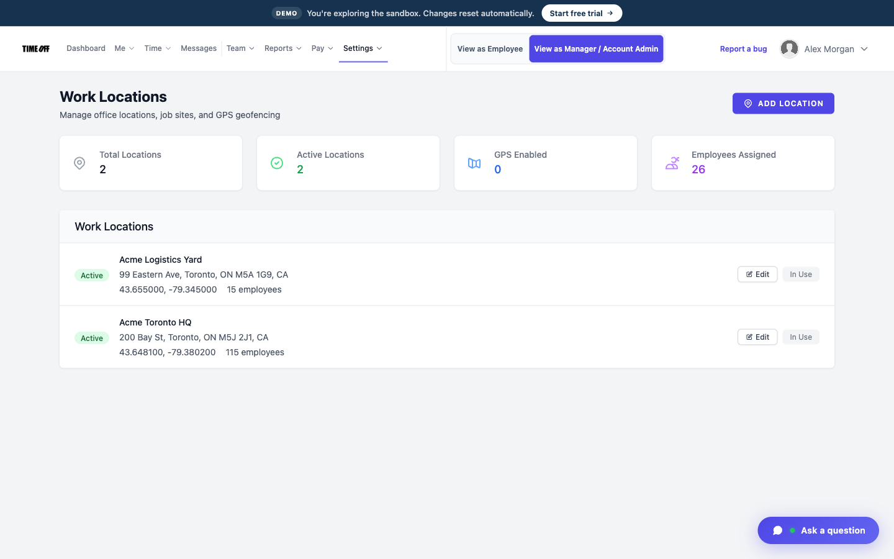Viewport: 894px width, 559px height.
Task: Click coordinates 43.655000, -79.345000
Action: pyautogui.click(x=168, y=289)
